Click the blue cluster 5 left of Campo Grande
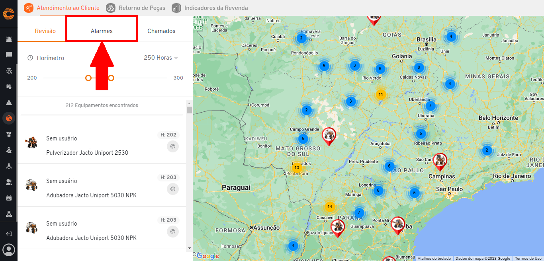This screenshot has height=261, width=544. 303,139
